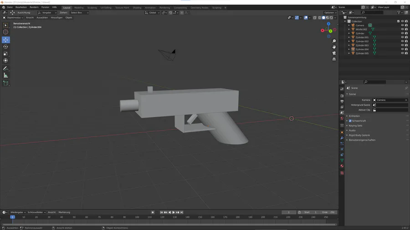
Task: Expand the Einheiten panel
Action: (354, 116)
